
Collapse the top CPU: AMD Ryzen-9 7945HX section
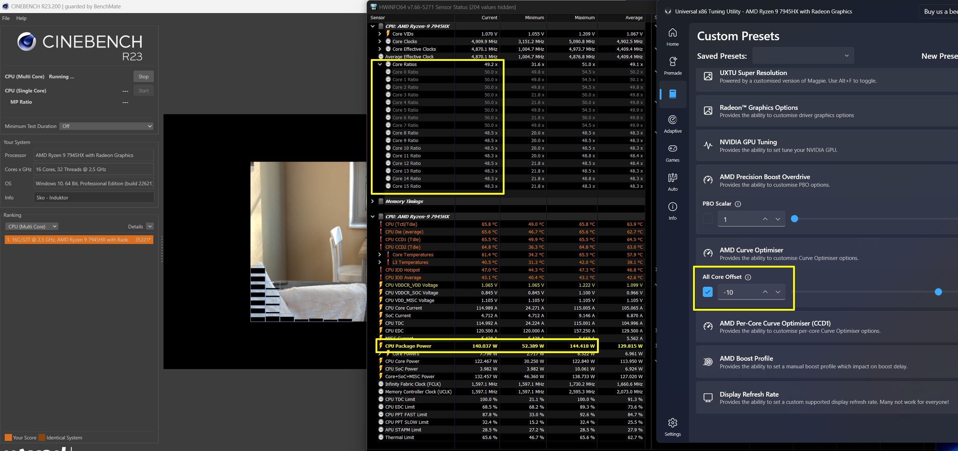[372, 26]
